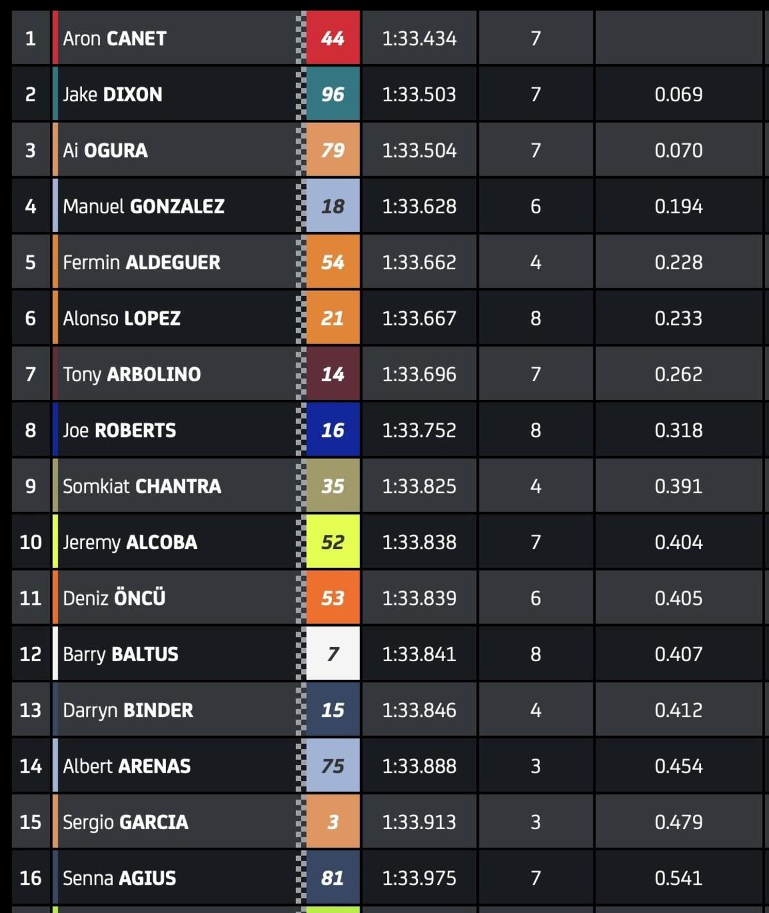The image size is (769, 913).
Task: Select Alonso Lopez's 0.233 gap value
Action: pyautogui.click(x=679, y=318)
